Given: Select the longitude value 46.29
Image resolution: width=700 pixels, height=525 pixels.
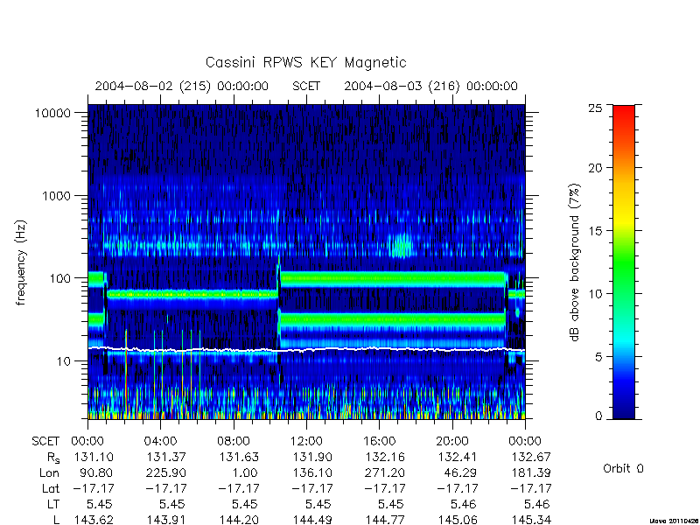Looking at the screenshot, I should [x=461, y=472].
